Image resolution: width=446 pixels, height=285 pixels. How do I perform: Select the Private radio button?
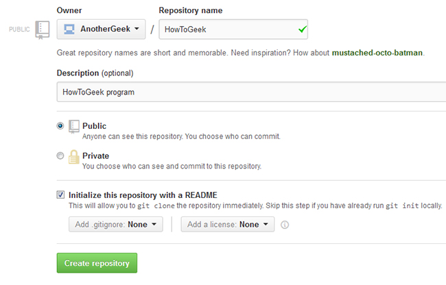coord(60,156)
